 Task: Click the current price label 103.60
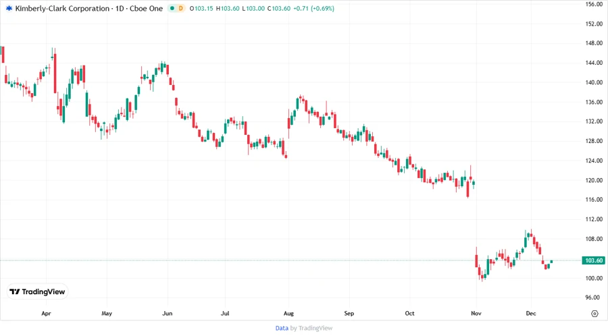coord(594,260)
